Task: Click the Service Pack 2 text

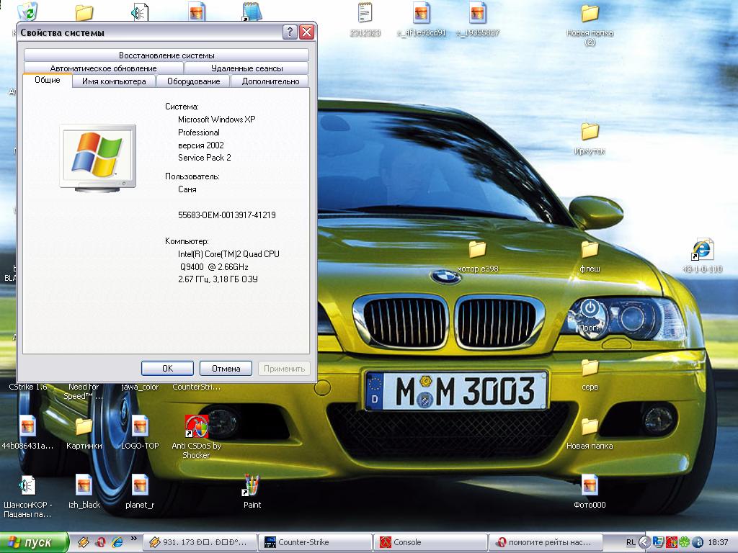Action: [204, 158]
